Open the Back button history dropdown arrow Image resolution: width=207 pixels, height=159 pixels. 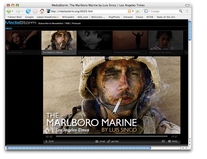(12, 11)
